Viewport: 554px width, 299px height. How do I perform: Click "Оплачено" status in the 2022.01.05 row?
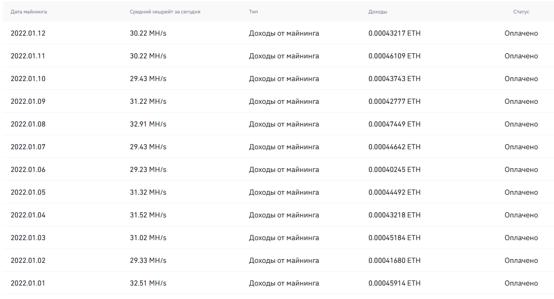(x=521, y=193)
